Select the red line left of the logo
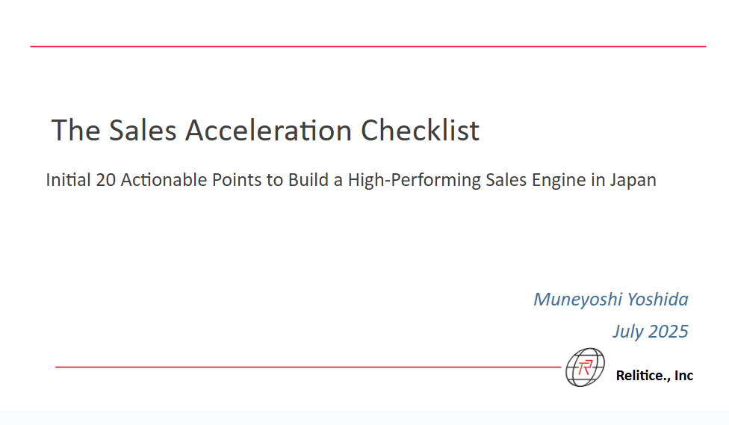This screenshot has width=729, height=425. 308,367
